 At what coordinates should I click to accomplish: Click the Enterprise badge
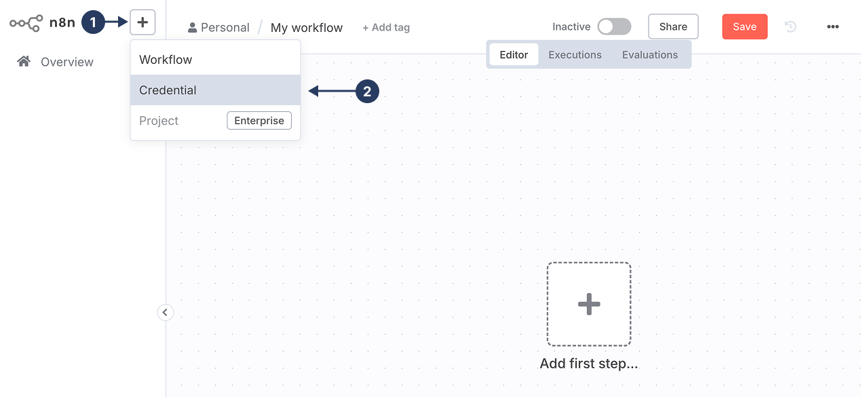click(x=259, y=121)
